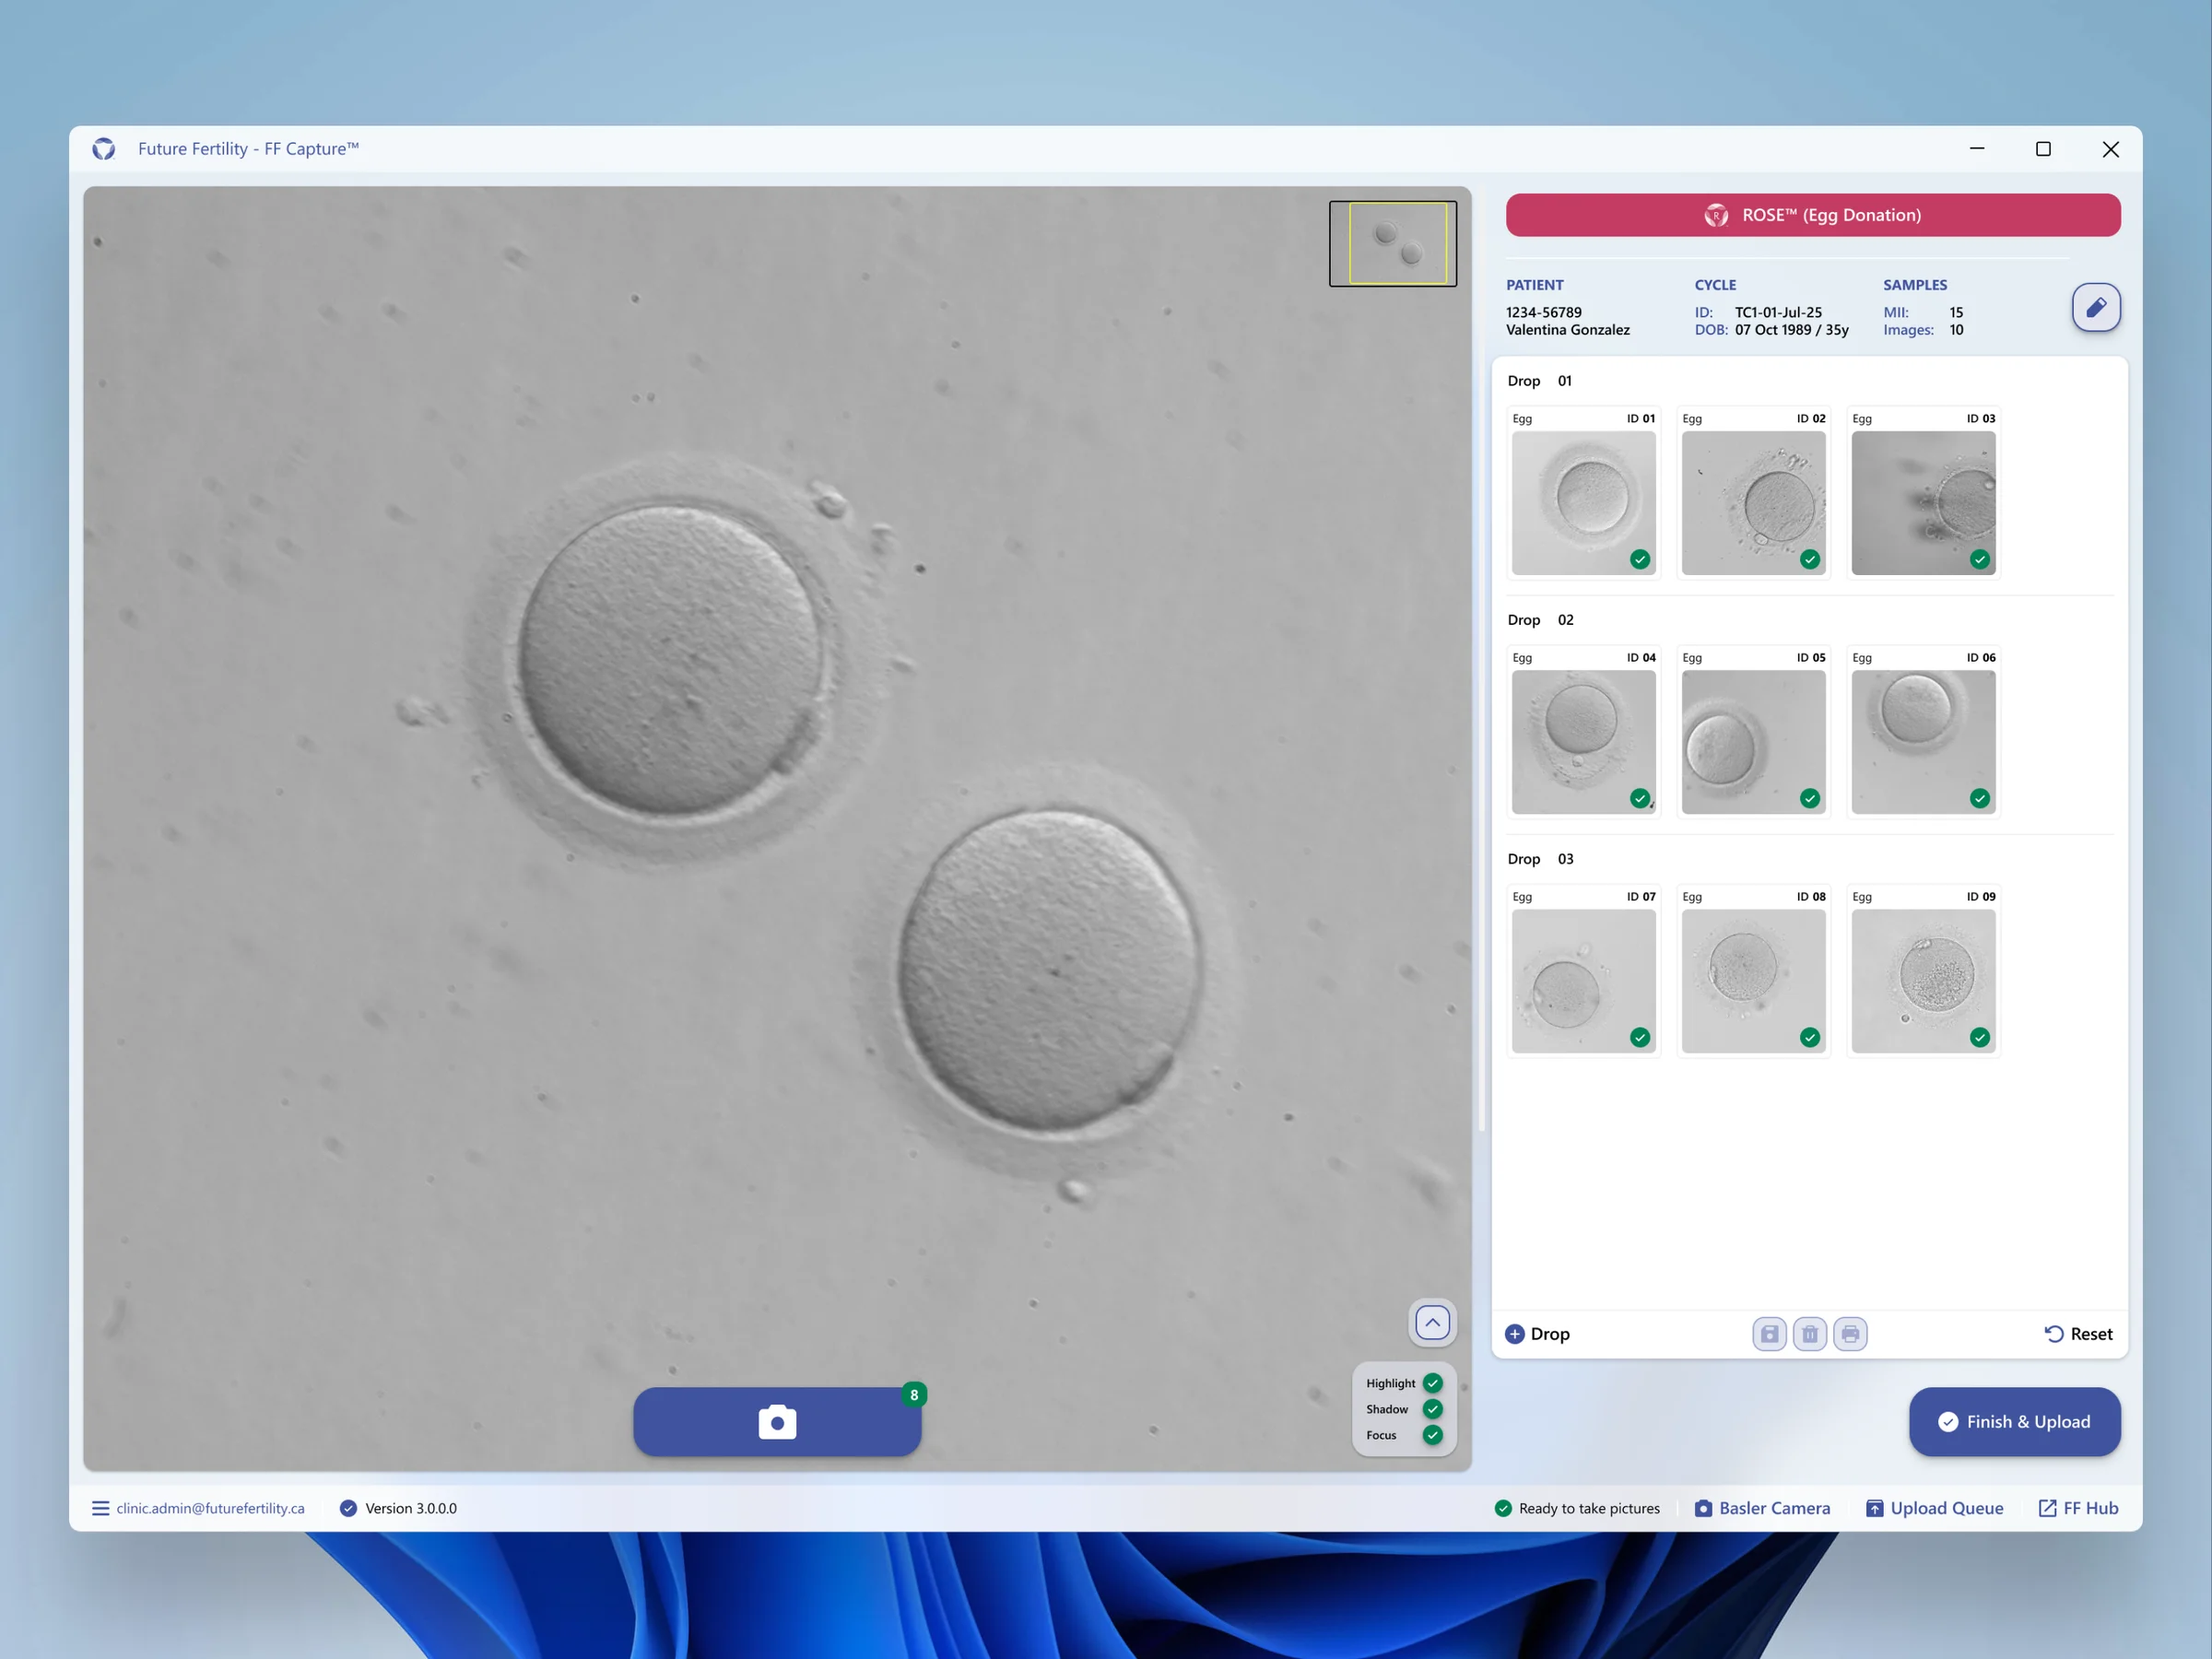Click the save disk icon
This screenshot has width=2212, height=1659.
pyautogui.click(x=1769, y=1334)
